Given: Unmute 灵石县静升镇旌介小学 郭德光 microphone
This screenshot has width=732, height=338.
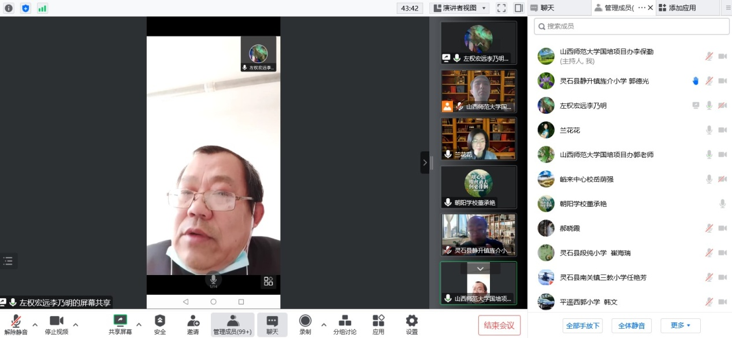Looking at the screenshot, I should click(709, 81).
